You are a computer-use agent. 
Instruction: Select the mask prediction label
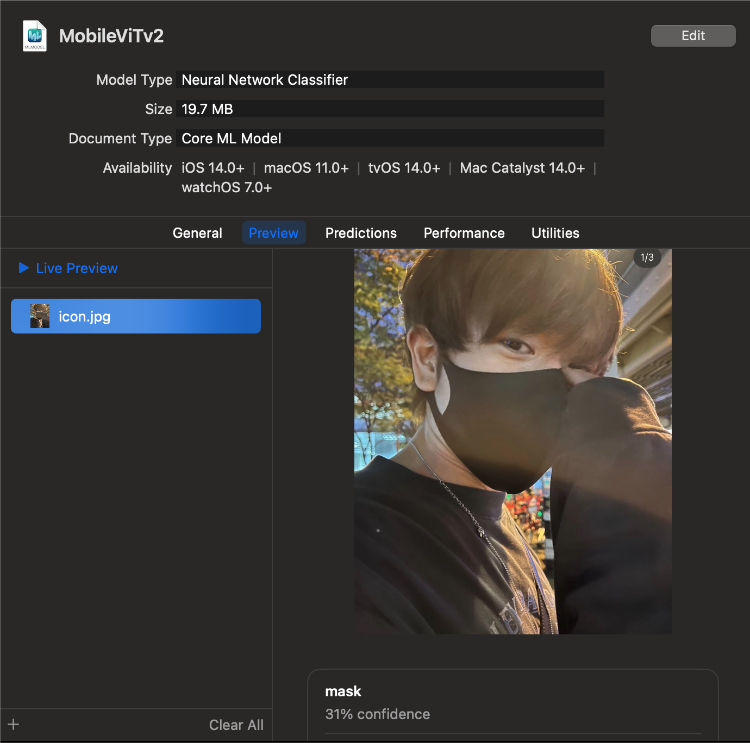pyautogui.click(x=343, y=691)
